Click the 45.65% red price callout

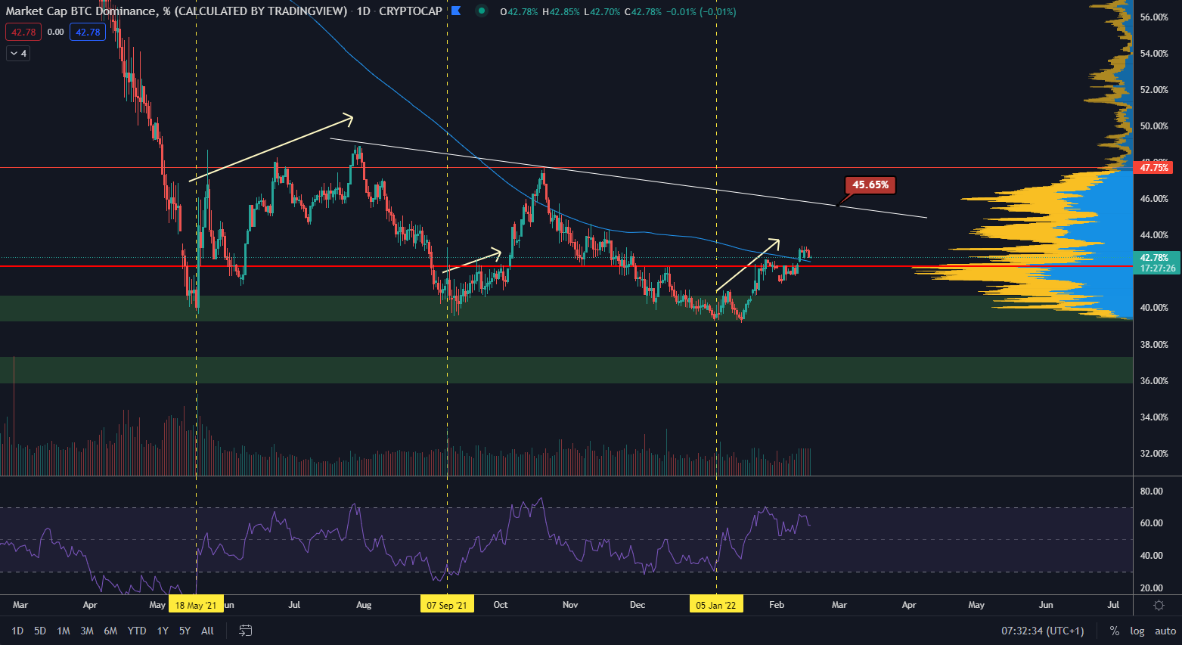tap(870, 185)
